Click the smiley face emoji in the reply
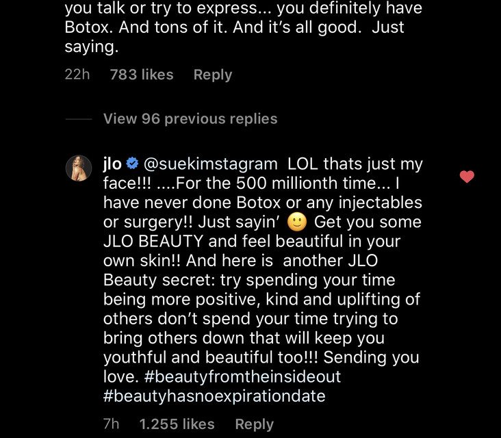This screenshot has width=501, height=438. tap(296, 222)
